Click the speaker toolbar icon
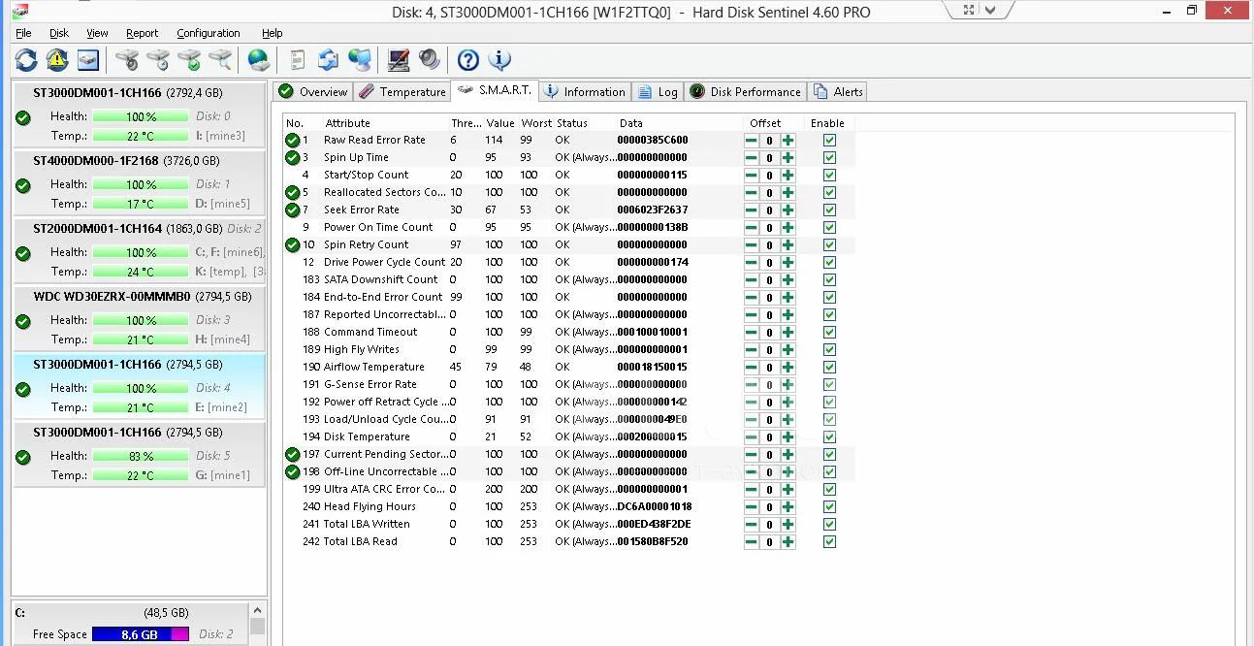1254x646 pixels. pyautogui.click(x=430, y=60)
